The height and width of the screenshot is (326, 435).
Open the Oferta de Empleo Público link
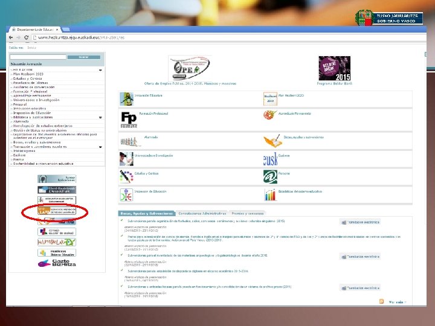click(190, 83)
